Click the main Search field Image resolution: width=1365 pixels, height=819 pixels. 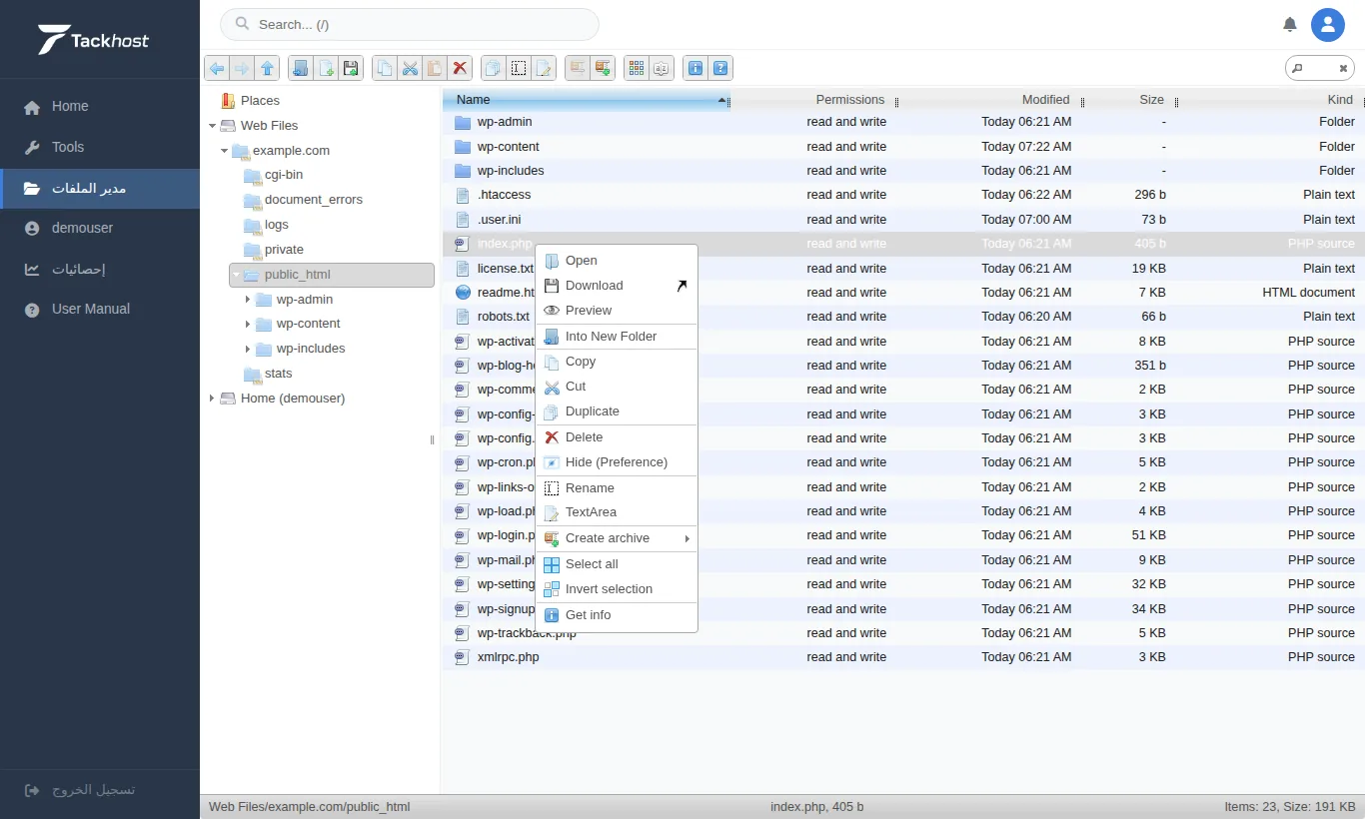pos(410,24)
